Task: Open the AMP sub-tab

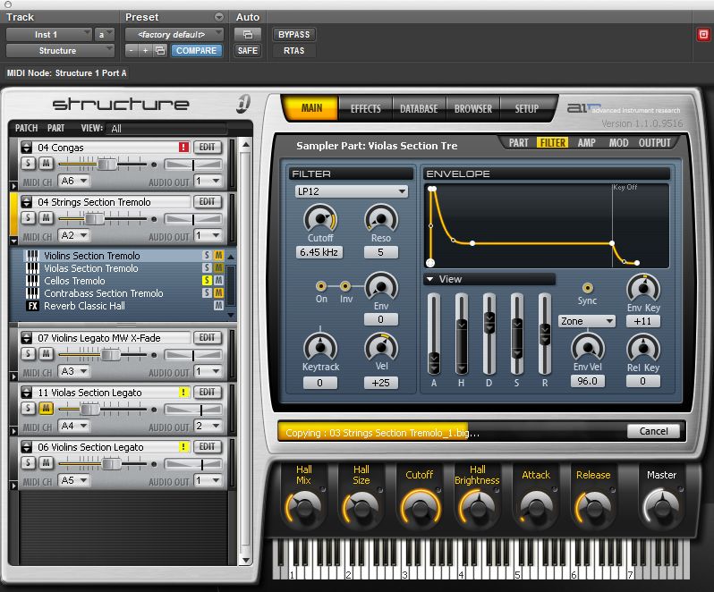Action: (x=587, y=143)
